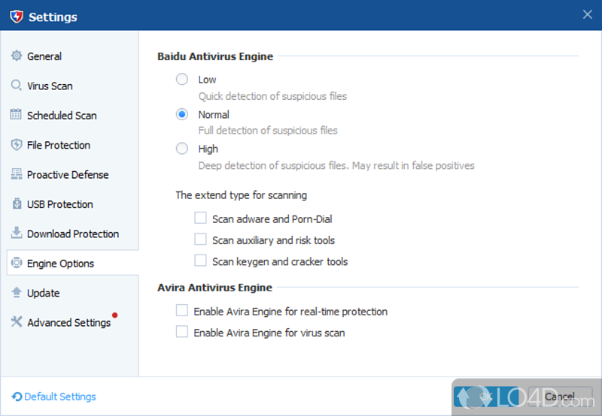Screen dimensions: 602x416
Task: Click the USB Protection icon
Action: [x=17, y=204]
